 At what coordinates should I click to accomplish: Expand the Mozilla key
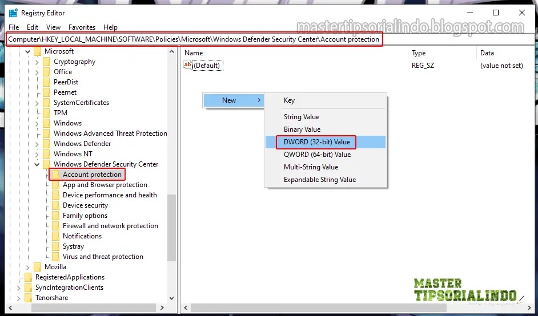coord(28,268)
